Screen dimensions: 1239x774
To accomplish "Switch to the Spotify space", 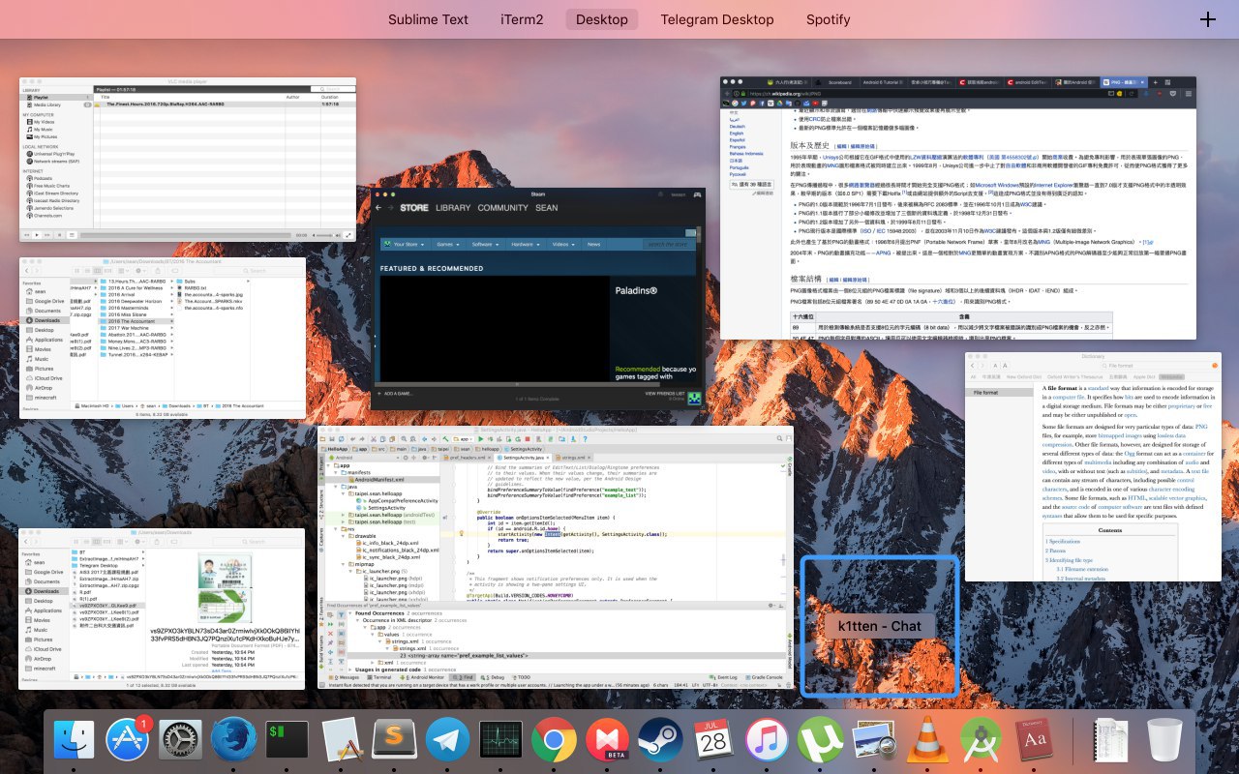I will click(x=828, y=19).
